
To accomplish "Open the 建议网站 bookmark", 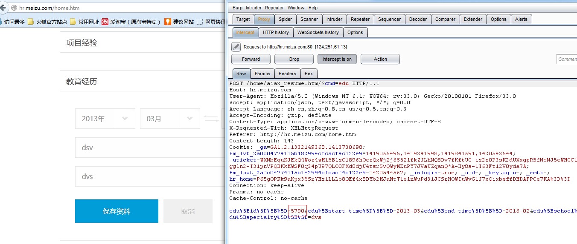I will tap(179, 22).
